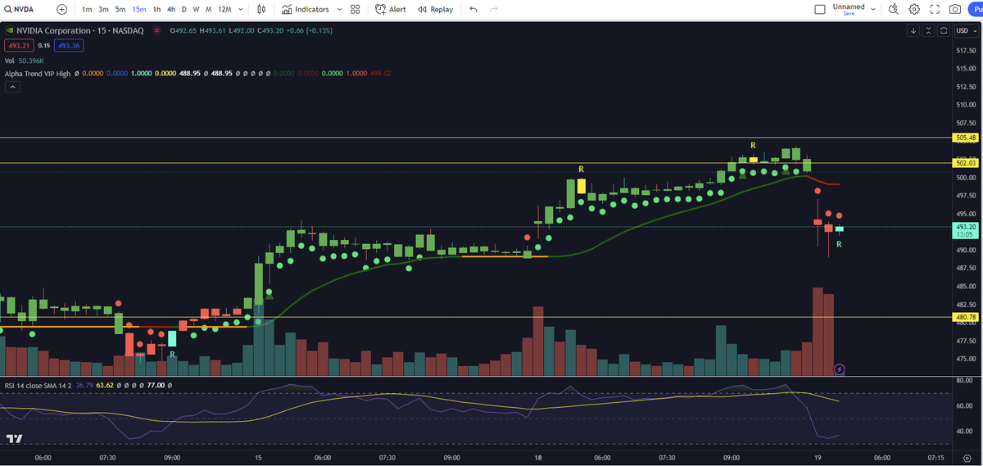Click the maximize pane icon

coord(944,30)
